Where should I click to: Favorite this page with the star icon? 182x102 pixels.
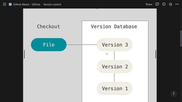(x=170, y=4)
